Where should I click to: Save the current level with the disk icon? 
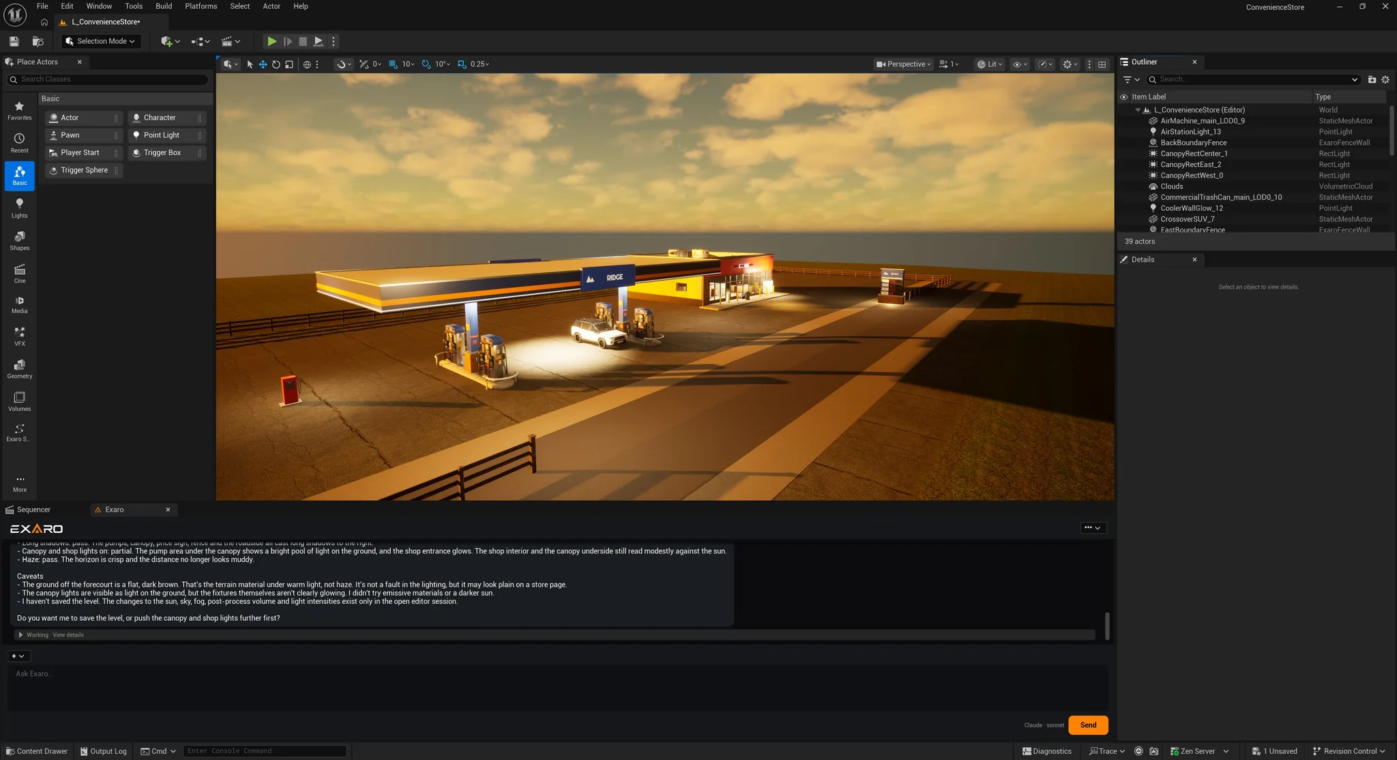coord(14,42)
